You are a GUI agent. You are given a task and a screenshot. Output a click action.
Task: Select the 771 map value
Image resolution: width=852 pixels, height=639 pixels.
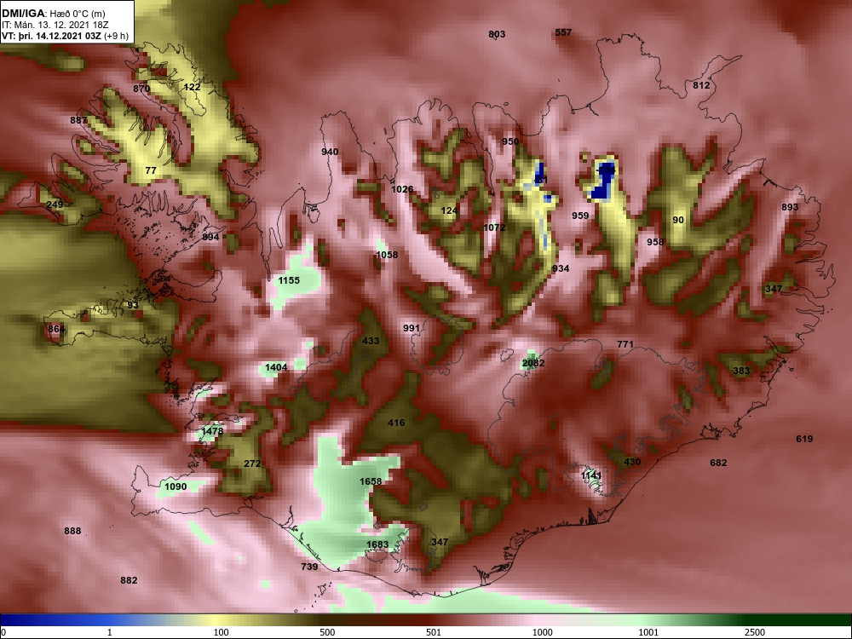(625, 344)
